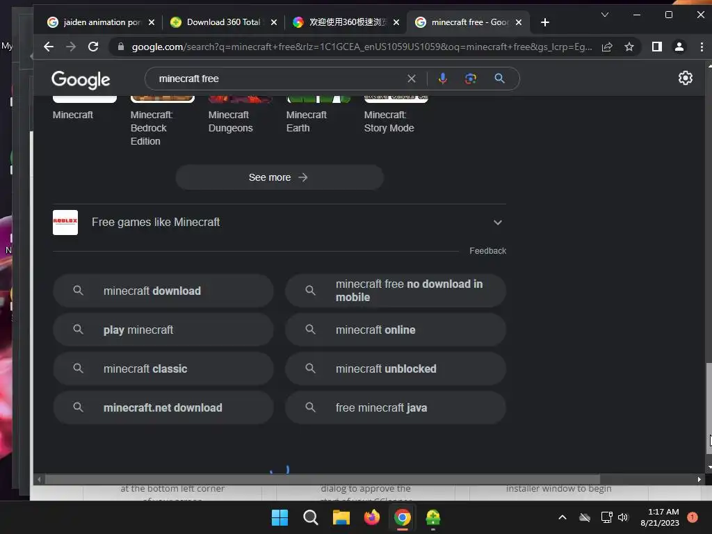Open Minecraft Dungeons game card
Screen dimensions: 712x534
pos(240,115)
